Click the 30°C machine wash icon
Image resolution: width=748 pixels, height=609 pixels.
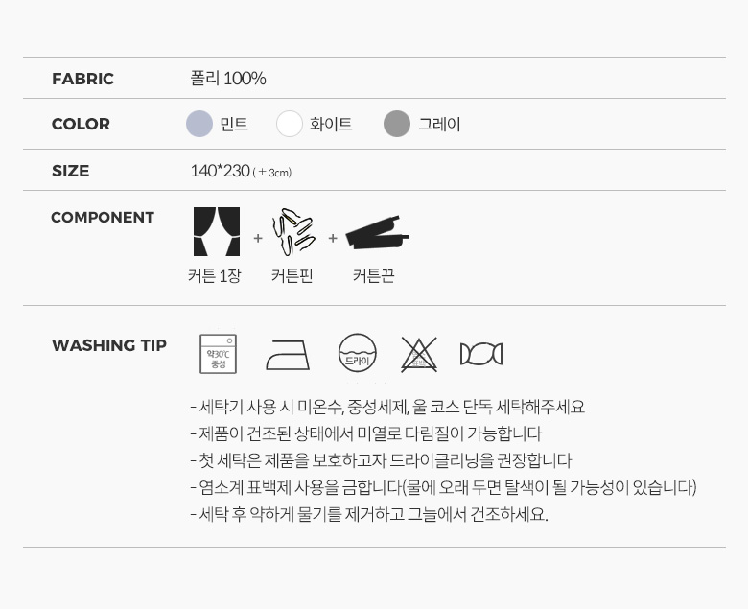pyautogui.click(x=218, y=354)
